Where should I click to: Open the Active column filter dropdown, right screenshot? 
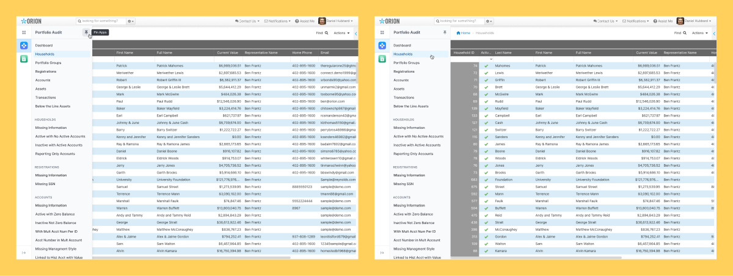pos(491,59)
